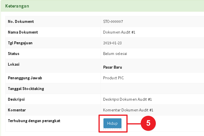Select the Deskripsi Dokumen Audit #1 text

point(128,99)
